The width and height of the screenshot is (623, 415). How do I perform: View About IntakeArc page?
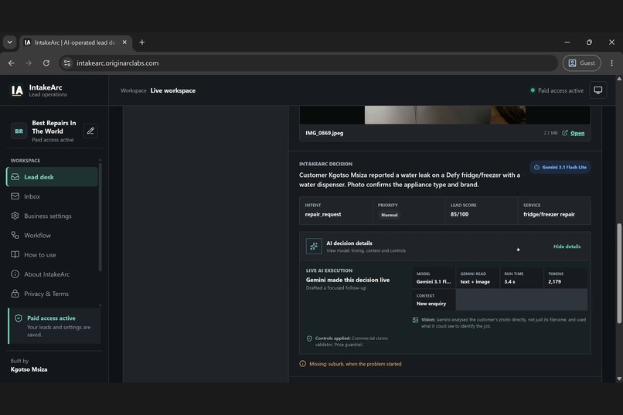point(52,274)
